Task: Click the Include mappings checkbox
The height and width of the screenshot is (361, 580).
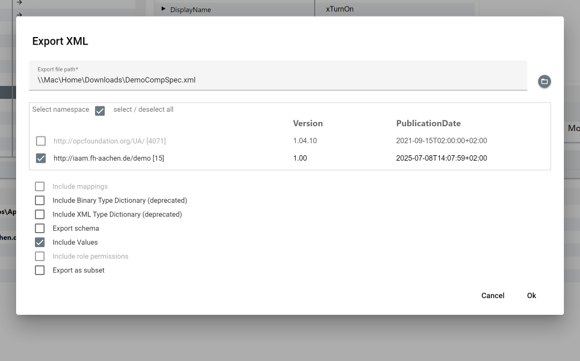Action: coord(39,186)
